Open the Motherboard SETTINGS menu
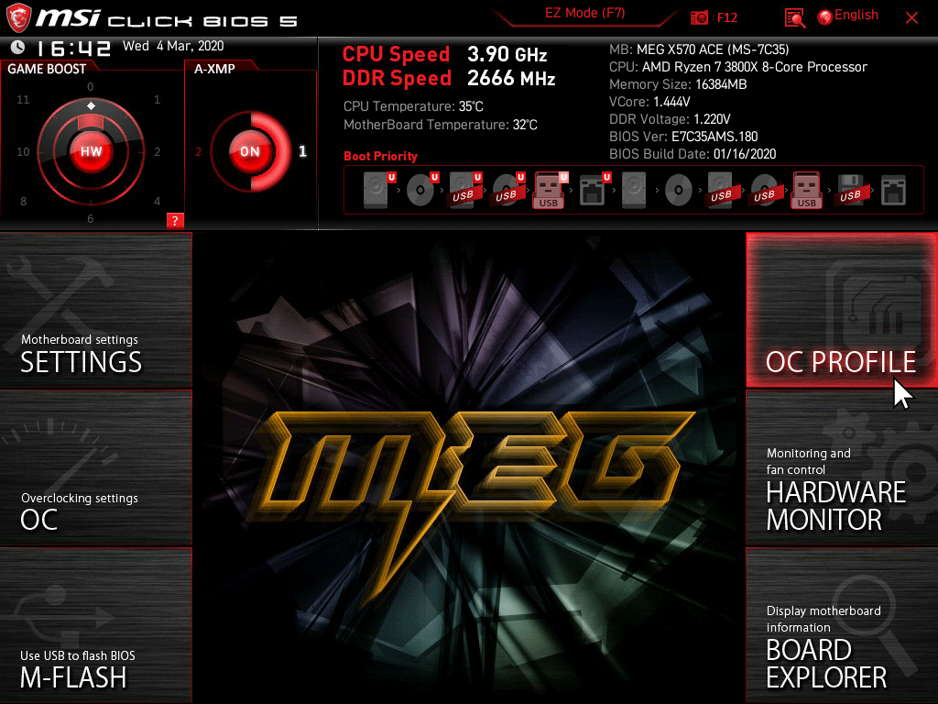Image resolution: width=938 pixels, height=704 pixels. pos(95,310)
